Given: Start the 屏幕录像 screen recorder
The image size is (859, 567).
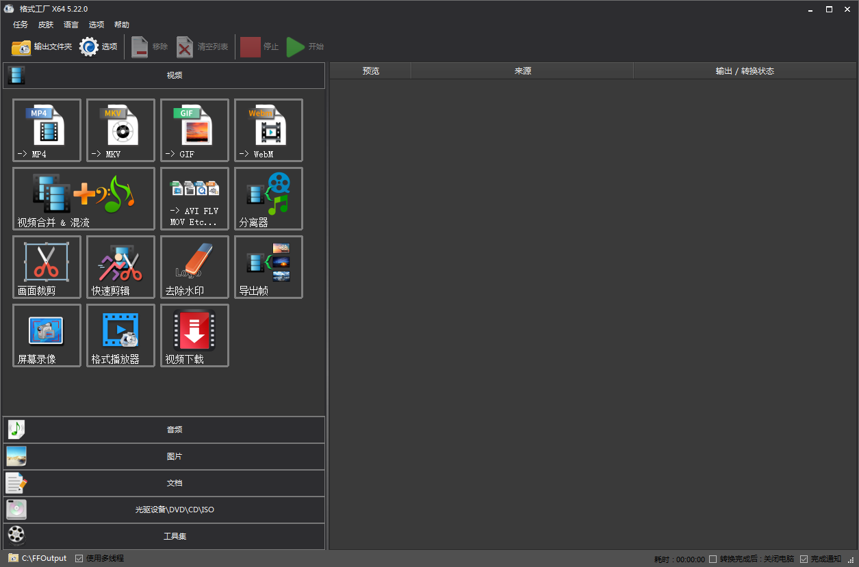Looking at the screenshot, I should click(x=47, y=335).
